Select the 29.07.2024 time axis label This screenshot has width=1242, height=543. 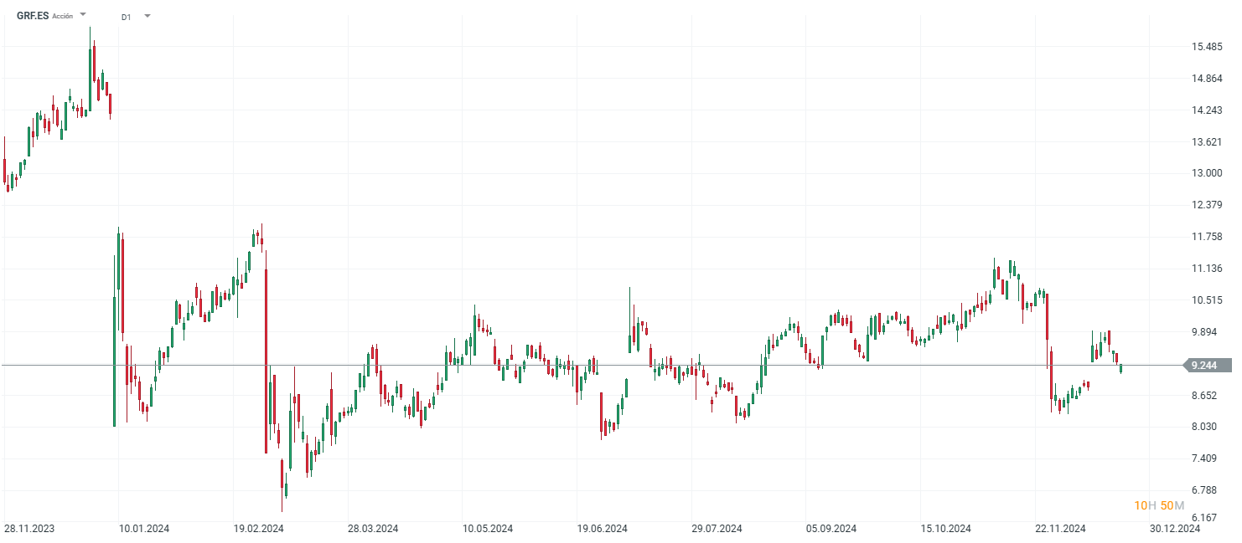[x=717, y=529]
